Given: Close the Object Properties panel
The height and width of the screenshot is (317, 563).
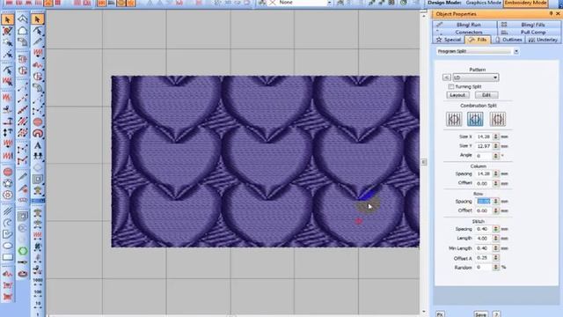Looking at the screenshot, I should 558,14.
